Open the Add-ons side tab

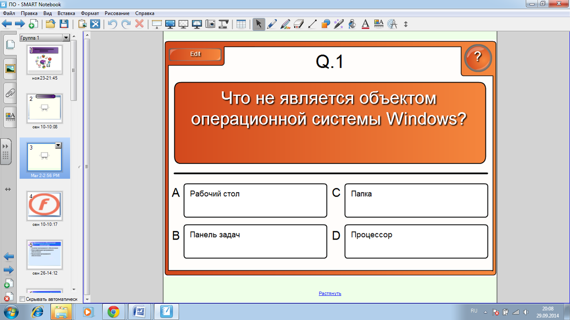6,152
